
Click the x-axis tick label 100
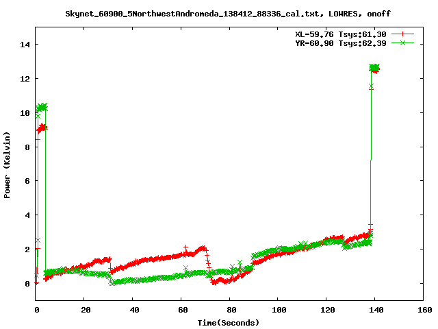(279, 310)
